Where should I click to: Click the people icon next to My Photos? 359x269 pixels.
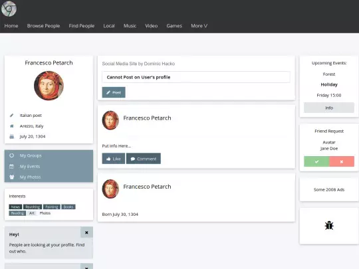pyautogui.click(x=12, y=177)
